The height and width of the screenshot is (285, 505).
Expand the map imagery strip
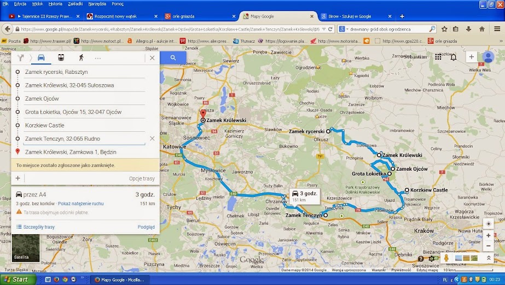tap(489, 258)
